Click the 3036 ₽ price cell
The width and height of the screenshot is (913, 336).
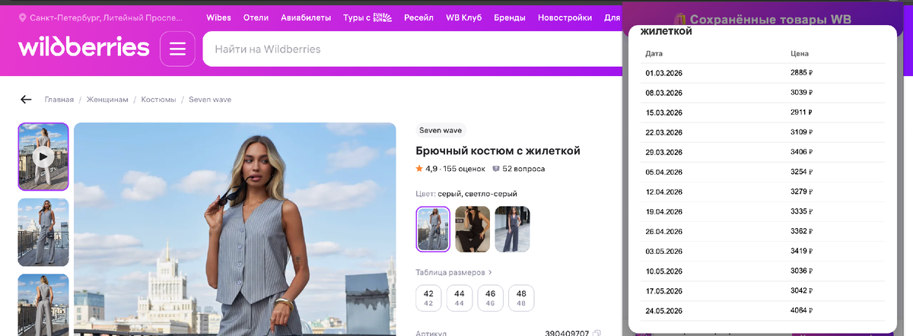(x=802, y=271)
